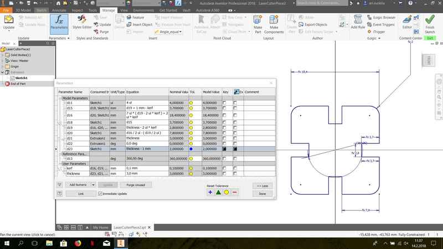Click the Search Help & Commands field
Viewport: 443px width, 249px height.
coord(322,3)
